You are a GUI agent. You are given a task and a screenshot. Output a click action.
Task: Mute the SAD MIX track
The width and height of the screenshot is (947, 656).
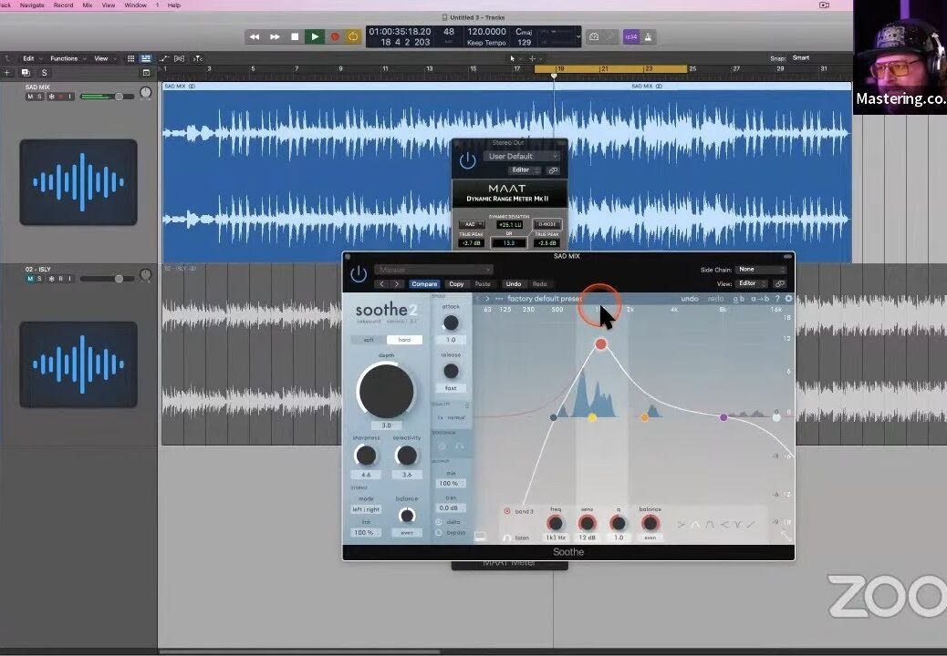point(30,97)
